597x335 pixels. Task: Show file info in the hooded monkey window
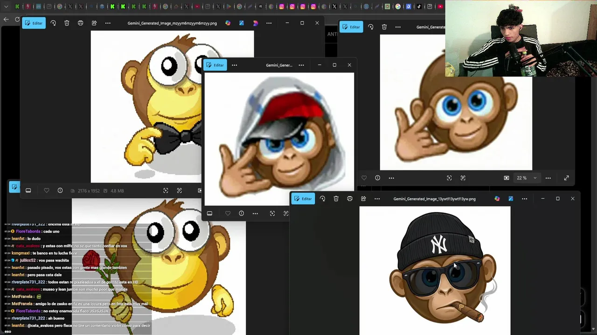pyautogui.click(x=241, y=213)
